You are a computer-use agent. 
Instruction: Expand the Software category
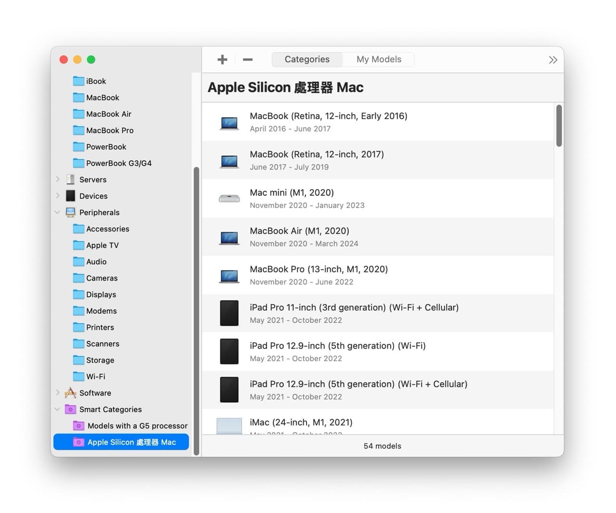tap(58, 393)
